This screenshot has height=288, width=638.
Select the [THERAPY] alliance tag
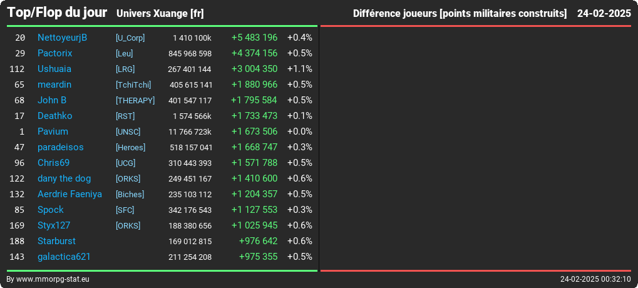[x=135, y=100]
